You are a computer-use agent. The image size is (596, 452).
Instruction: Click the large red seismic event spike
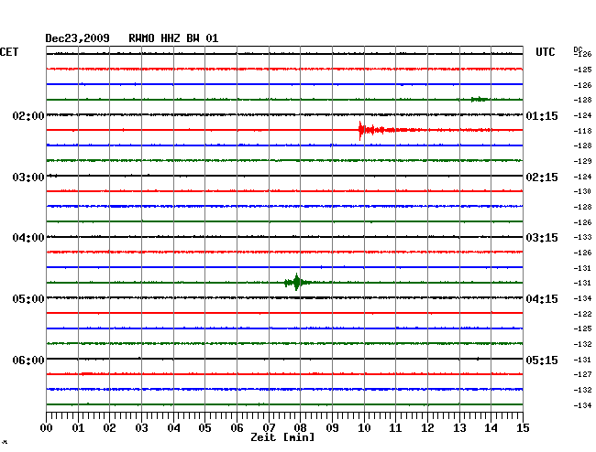click(361, 130)
